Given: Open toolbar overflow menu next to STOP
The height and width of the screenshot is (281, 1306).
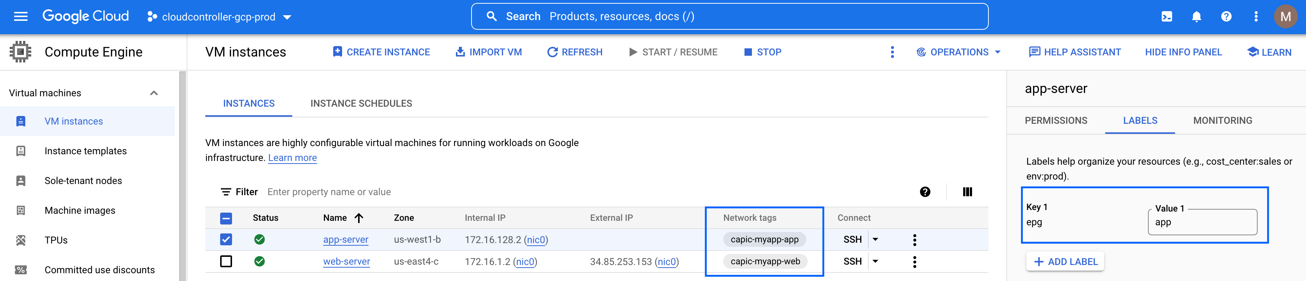Looking at the screenshot, I should [x=892, y=52].
